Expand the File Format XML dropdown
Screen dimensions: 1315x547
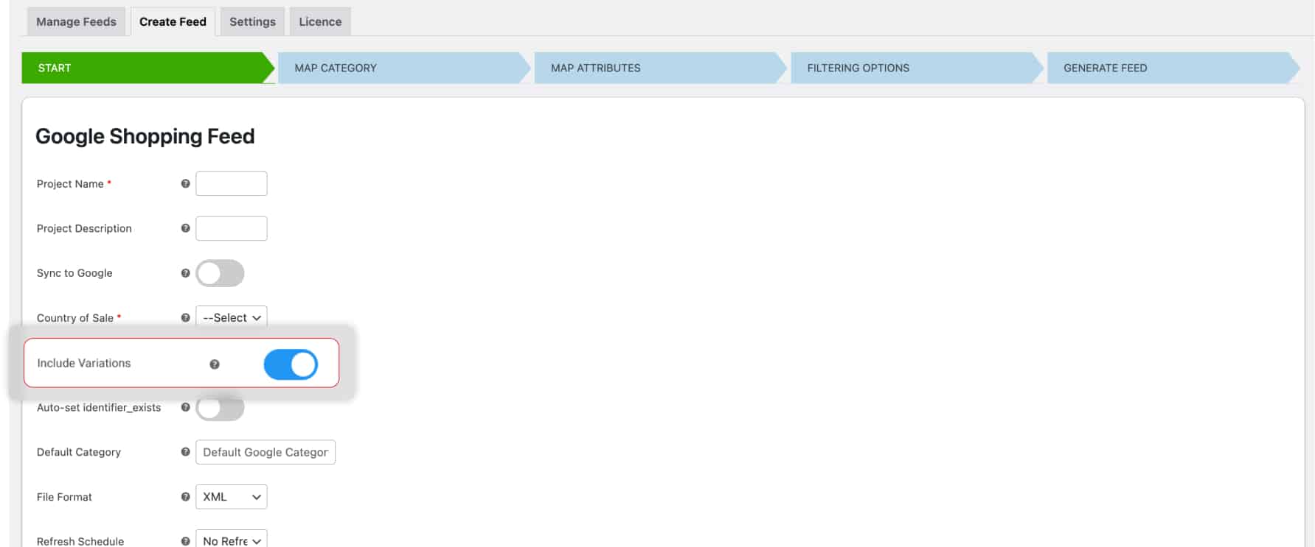[x=231, y=497]
